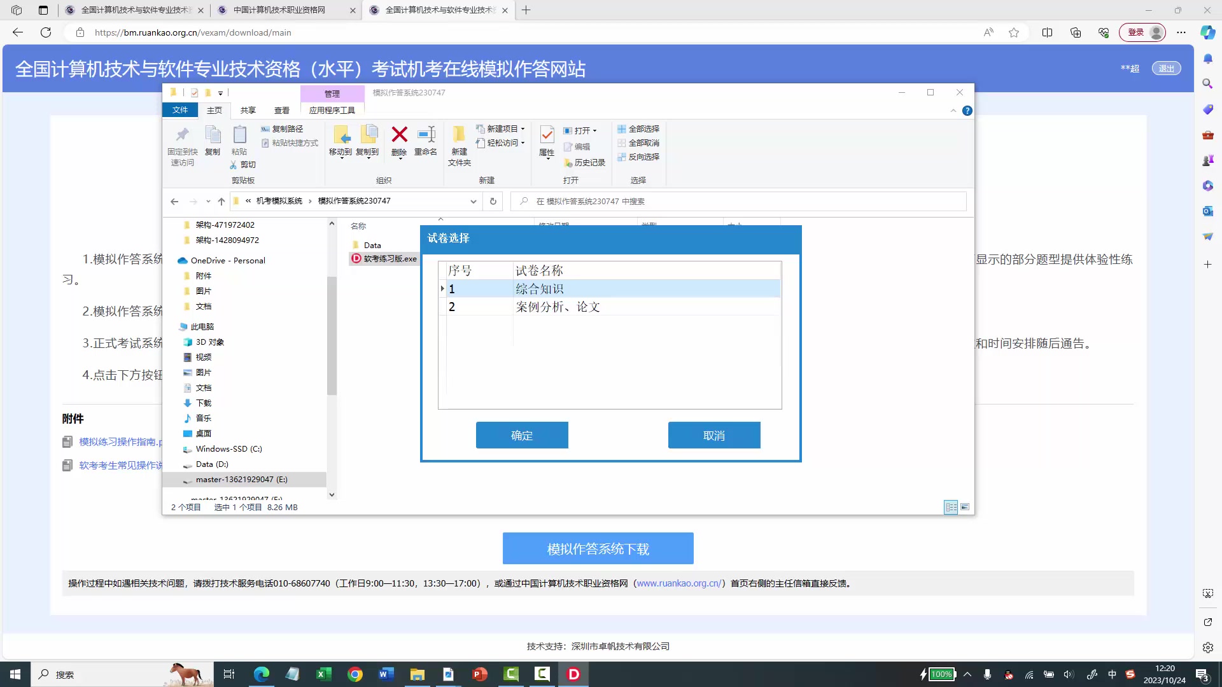
Task: Confirm paper selection with 确定 button
Action: coord(521,435)
